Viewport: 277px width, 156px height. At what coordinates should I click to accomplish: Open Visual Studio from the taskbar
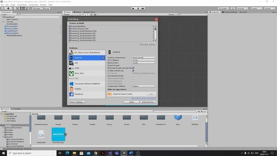[110, 153]
